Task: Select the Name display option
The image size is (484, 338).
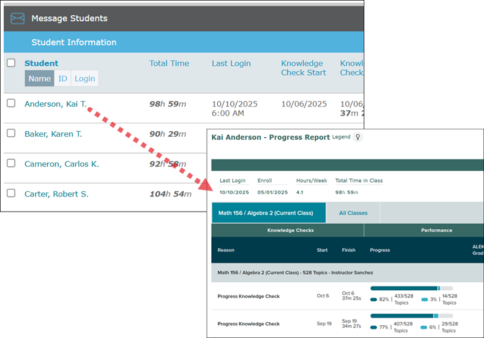Action: (x=39, y=79)
